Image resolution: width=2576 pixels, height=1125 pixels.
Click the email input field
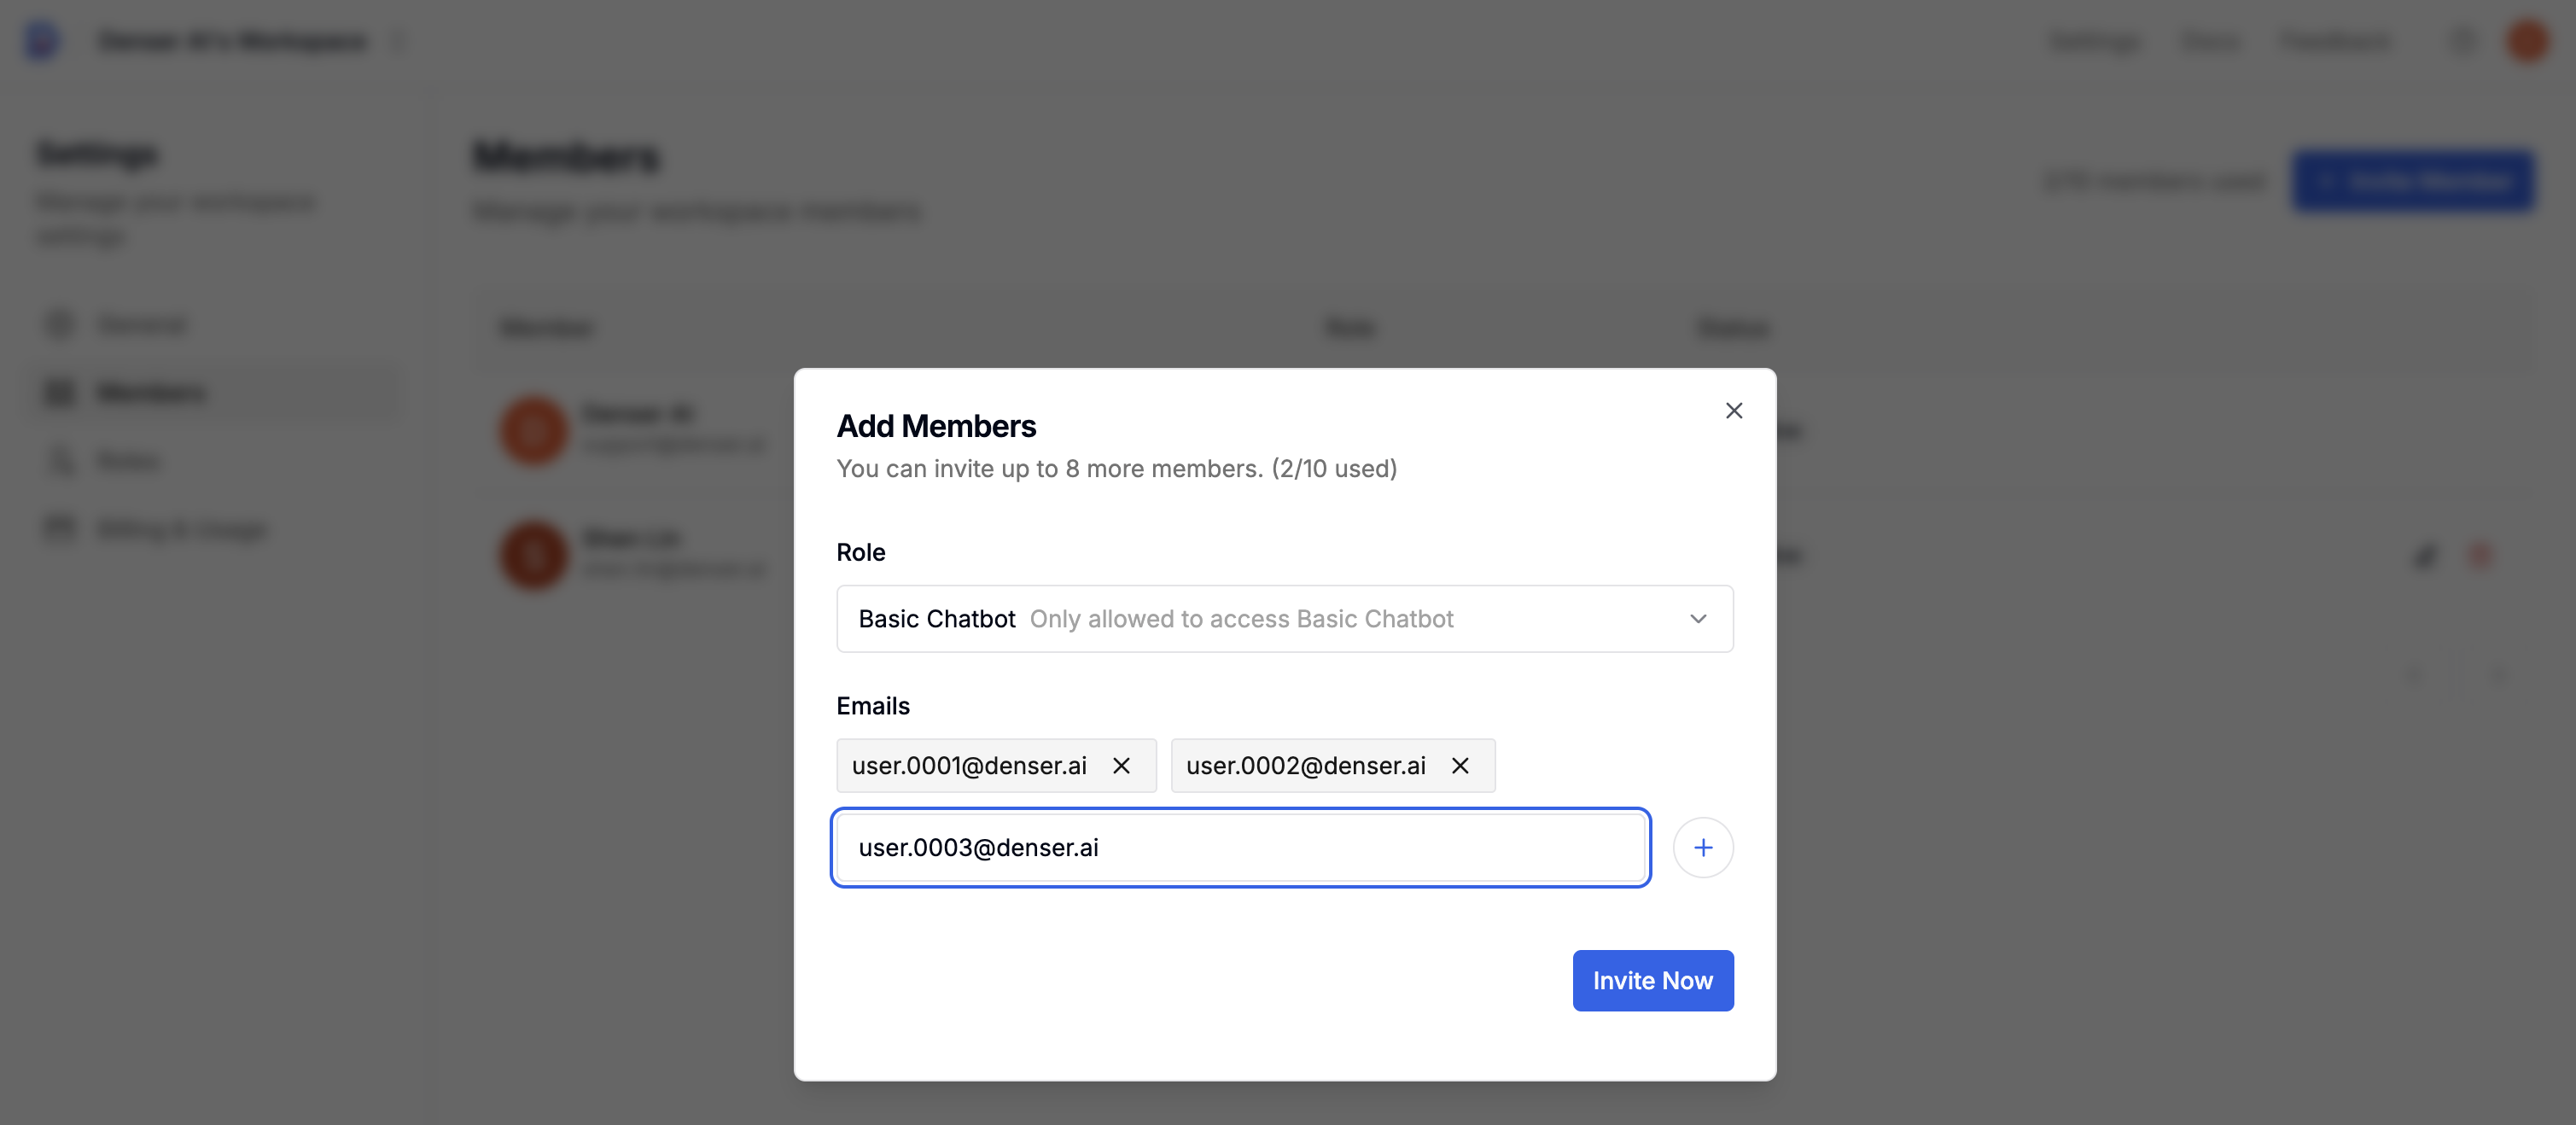(x=1240, y=848)
